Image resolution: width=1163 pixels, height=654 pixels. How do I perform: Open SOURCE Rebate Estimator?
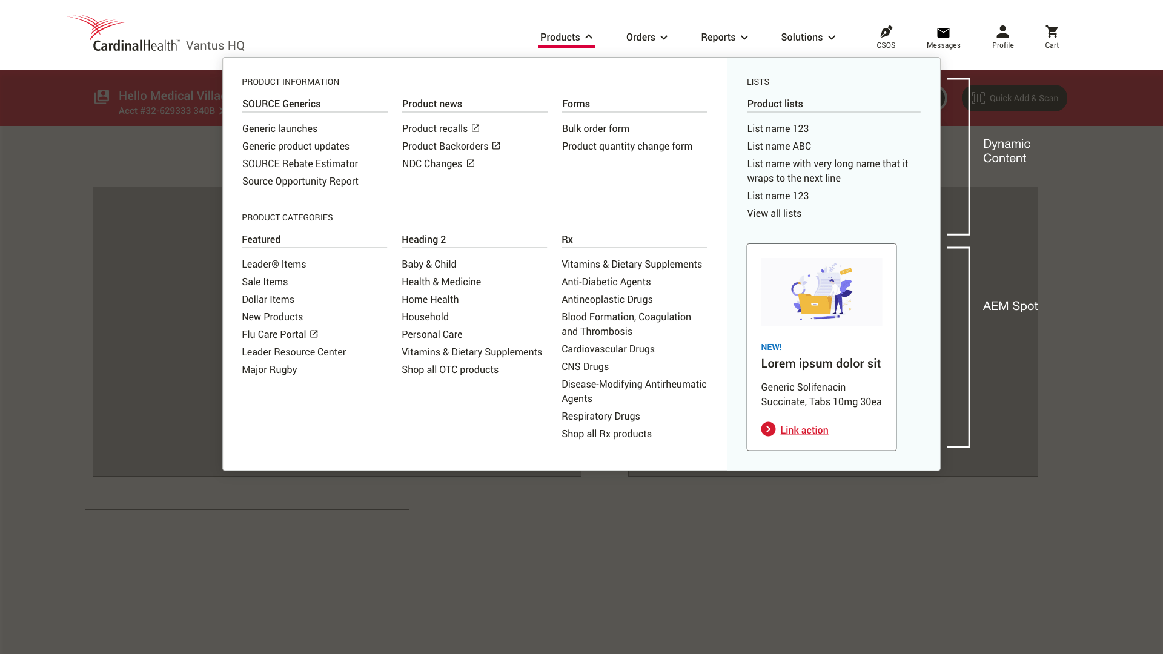300,163
